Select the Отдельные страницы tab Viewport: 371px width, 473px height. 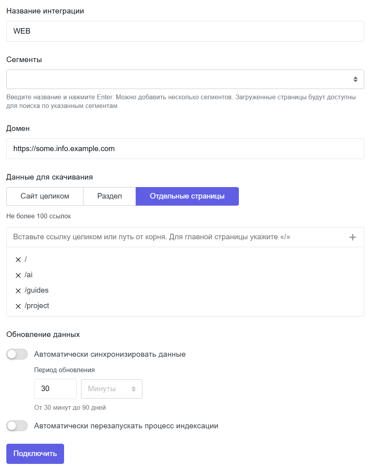(x=187, y=196)
